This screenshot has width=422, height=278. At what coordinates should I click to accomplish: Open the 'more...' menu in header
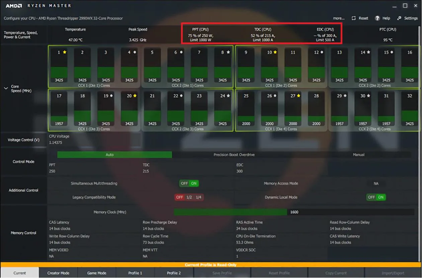(x=339, y=18)
